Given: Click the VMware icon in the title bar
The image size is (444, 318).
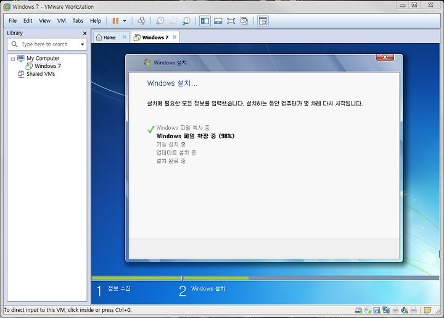Looking at the screenshot, I should pos(7,7).
